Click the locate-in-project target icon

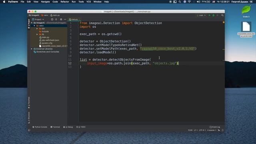[x=52, y=19]
